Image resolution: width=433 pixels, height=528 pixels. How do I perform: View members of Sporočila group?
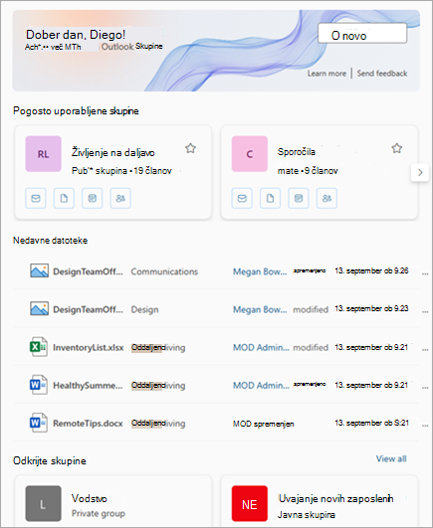326,198
